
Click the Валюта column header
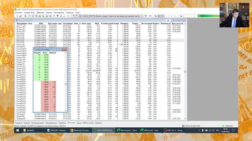(156, 23)
